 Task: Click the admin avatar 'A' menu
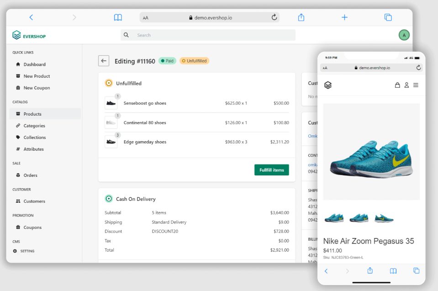(x=404, y=35)
